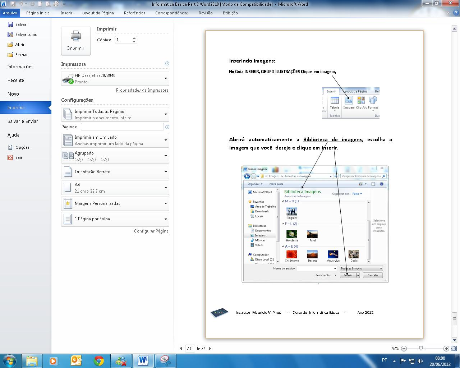Click Propriedades de Impressora link
Screen dimensions: 460x368
pos(142,90)
